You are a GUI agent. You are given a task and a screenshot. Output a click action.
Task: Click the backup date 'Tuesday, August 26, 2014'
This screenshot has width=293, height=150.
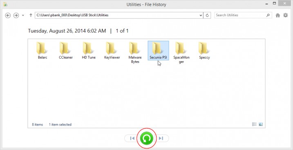[x=57, y=31]
